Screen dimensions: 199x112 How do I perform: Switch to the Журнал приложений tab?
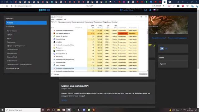pos(78,22)
